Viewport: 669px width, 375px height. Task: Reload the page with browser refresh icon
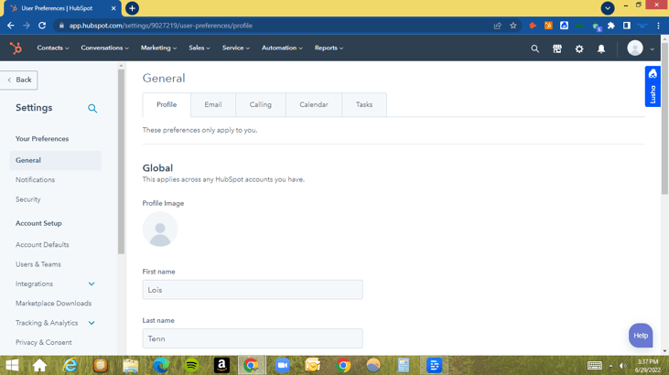(x=42, y=26)
